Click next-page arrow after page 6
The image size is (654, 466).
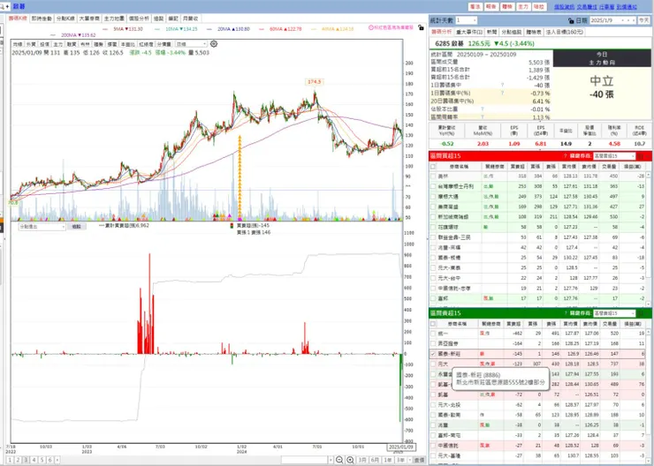click(x=57, y=460)
